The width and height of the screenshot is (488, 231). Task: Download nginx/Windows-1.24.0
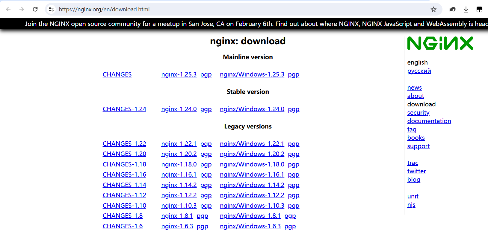(252, 109)
